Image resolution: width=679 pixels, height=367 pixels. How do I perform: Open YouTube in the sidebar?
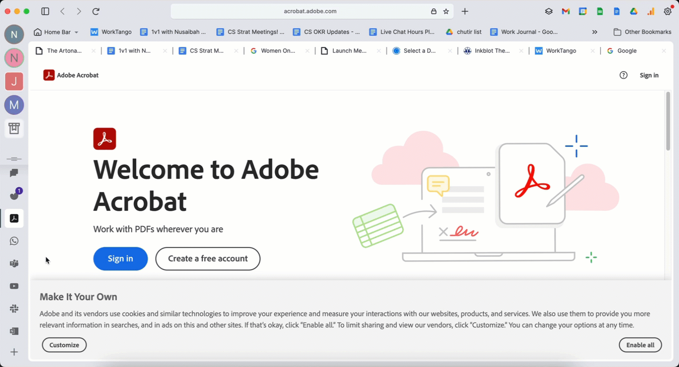tap(14, 286)
